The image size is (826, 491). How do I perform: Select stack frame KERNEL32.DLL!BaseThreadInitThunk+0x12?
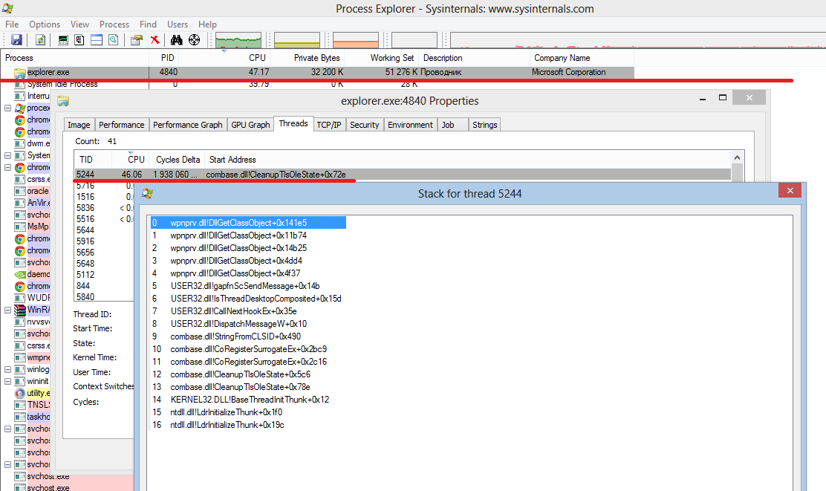coord(250,400)
